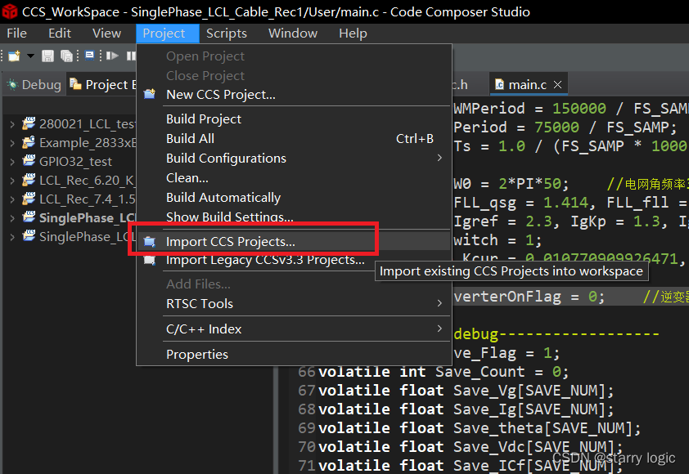Toggle Build Automatically option
Screen dimensions: 689x474
tap(294, 198)
